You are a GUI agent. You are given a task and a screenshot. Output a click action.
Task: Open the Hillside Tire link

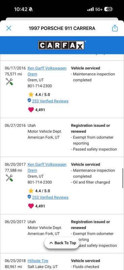pos(38,261)
